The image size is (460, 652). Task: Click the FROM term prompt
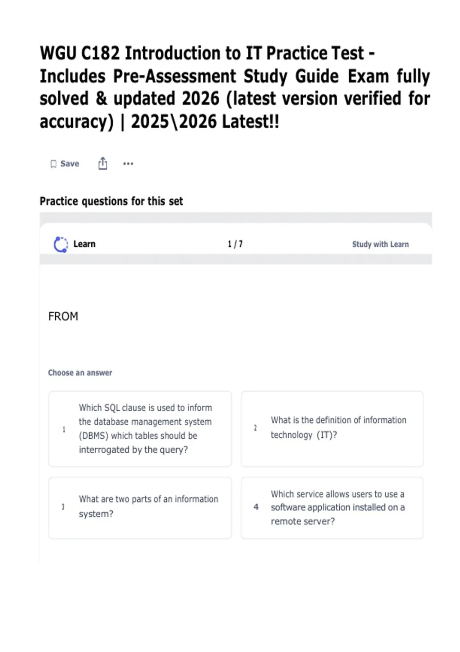click(x=63, y=316)
